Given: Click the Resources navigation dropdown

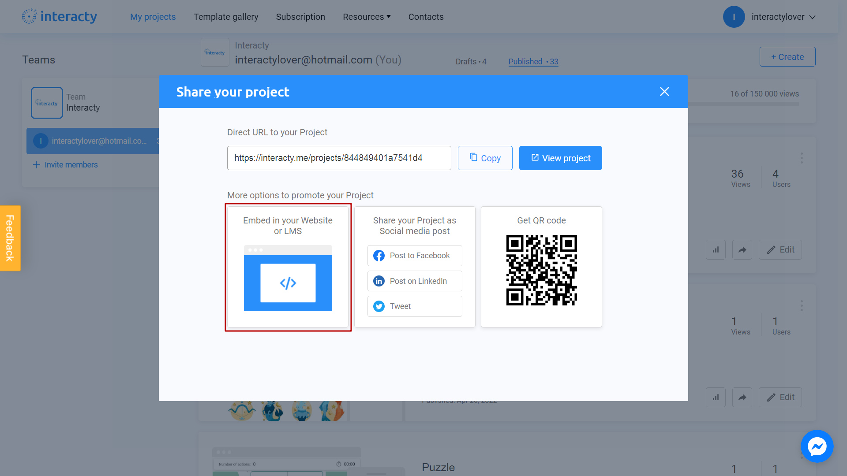Looking at the screenshot, I should (366, 16).
